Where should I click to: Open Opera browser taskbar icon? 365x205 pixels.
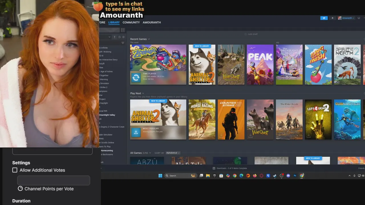click(261, 176)
